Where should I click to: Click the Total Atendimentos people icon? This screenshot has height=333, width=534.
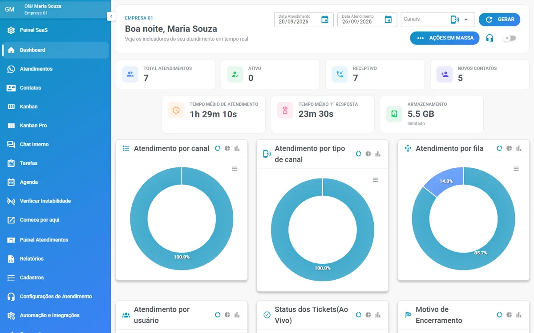130,74
